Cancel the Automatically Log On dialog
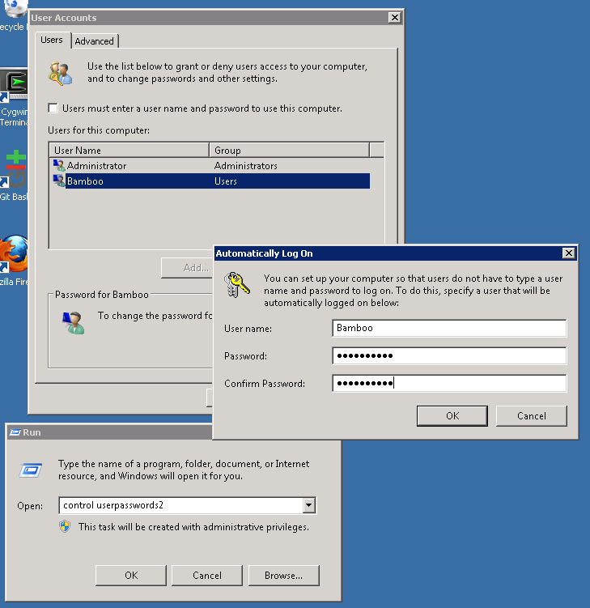This screenshot has height=608, width=590. (x=531, y=415)
